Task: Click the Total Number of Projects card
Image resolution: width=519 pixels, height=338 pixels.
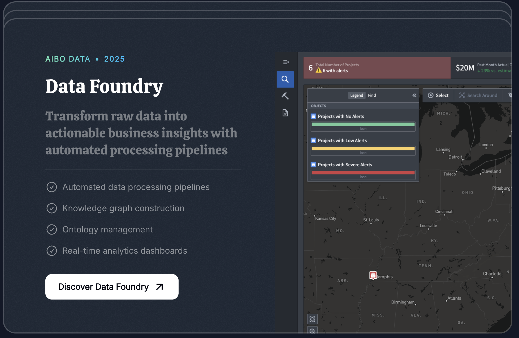Action: 377,68
